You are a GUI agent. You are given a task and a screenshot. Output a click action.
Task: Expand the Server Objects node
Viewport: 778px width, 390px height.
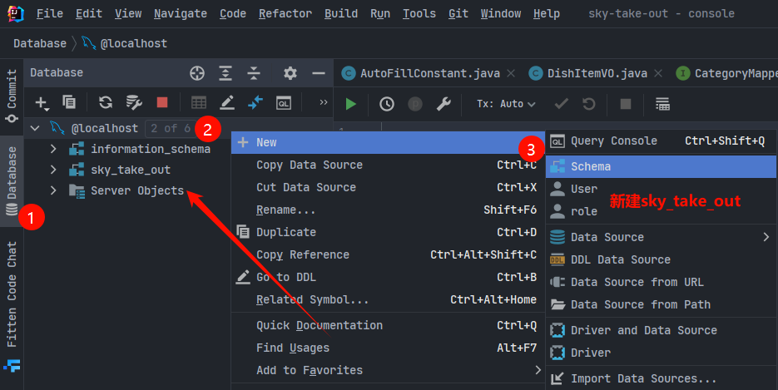click(x=53, y=190)
